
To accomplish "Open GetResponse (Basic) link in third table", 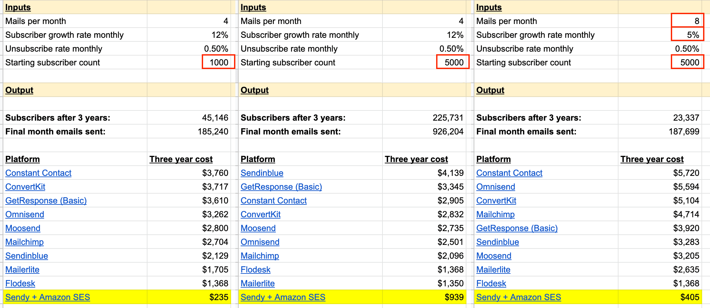I will click(x=517, y=228).
